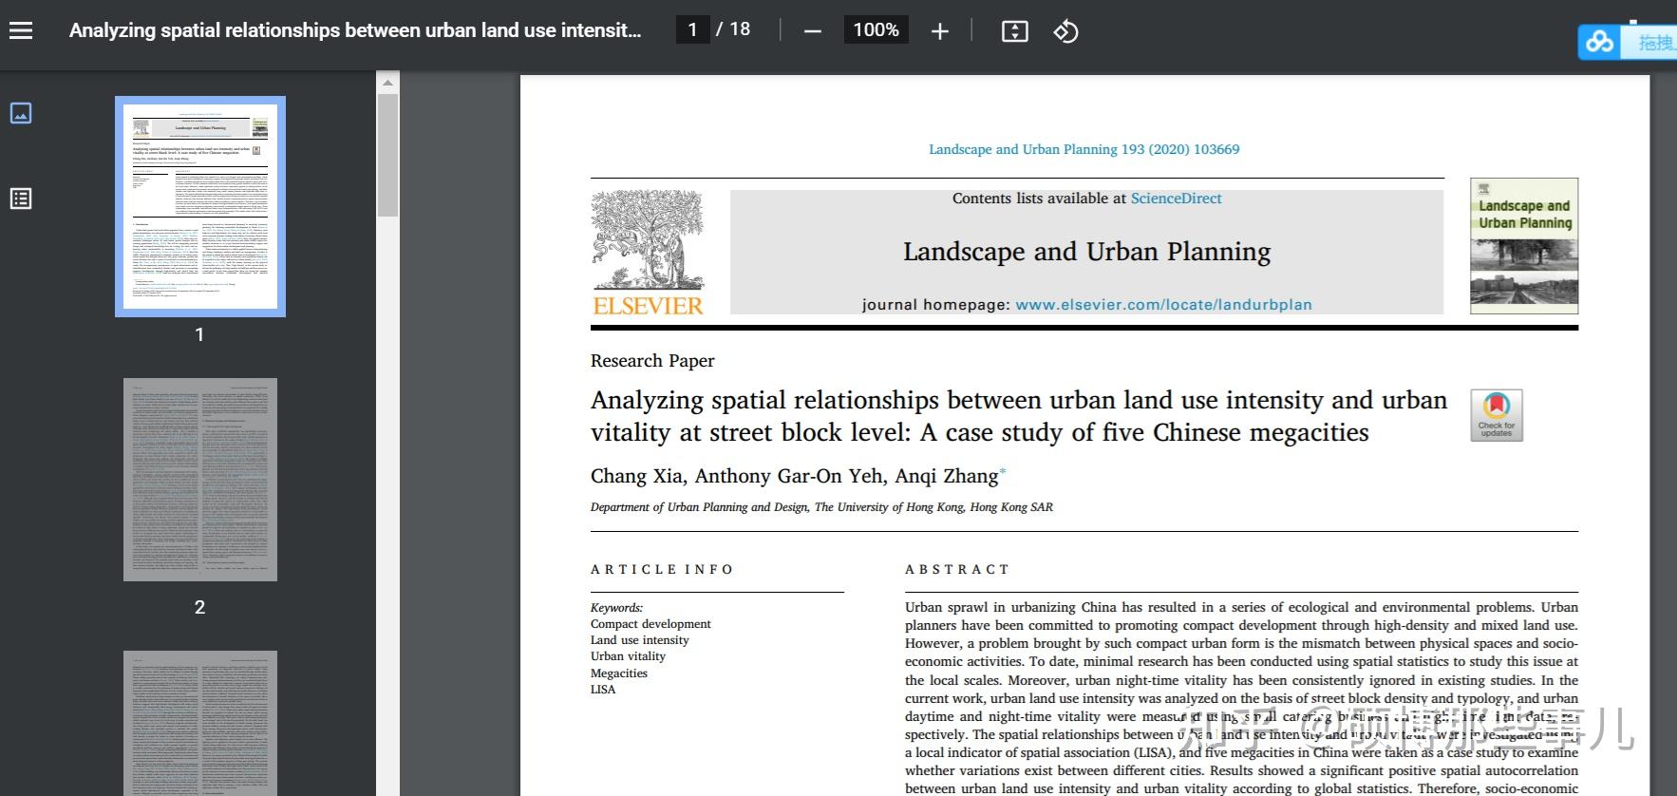Image resolution: width=1677 pixels, height=796 pixels.
Task: Open the ScienceDirect link
Action: [x=1176, y=199]
